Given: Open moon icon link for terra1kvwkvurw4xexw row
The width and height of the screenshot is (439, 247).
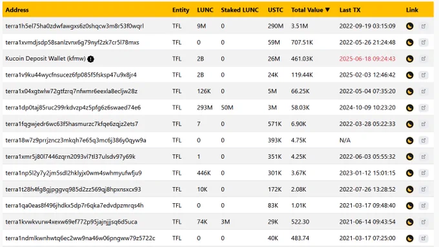Looking at the screenshot, I should click(x=409, y=222).
